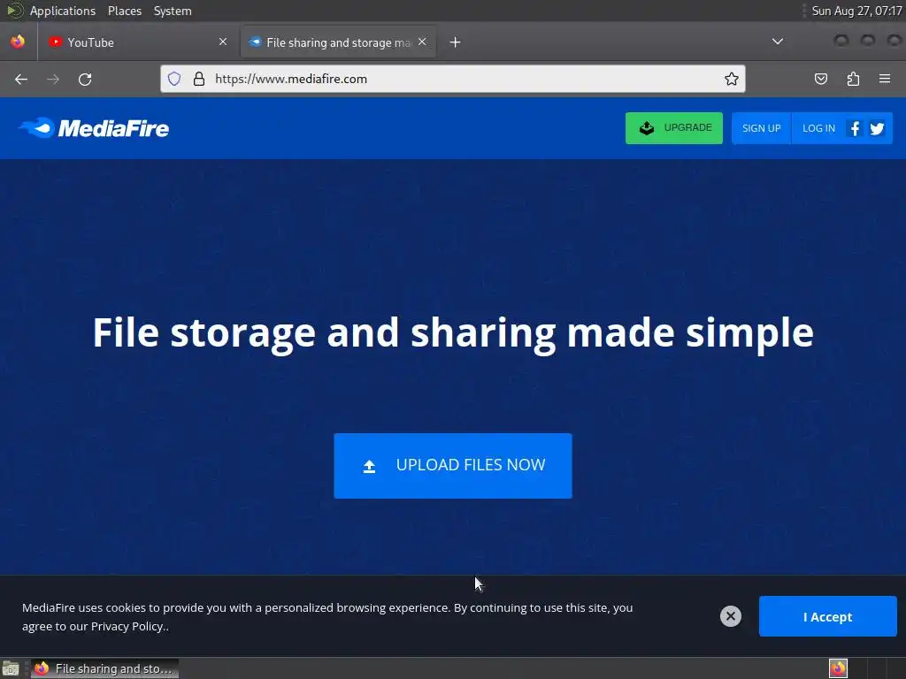Screen dimensions: 906x679
Task: Click the date and time clock
Action: tap(856, 11)
